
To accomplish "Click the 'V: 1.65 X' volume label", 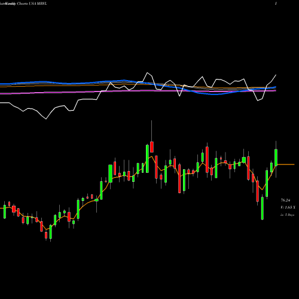I will pos(288,208).
